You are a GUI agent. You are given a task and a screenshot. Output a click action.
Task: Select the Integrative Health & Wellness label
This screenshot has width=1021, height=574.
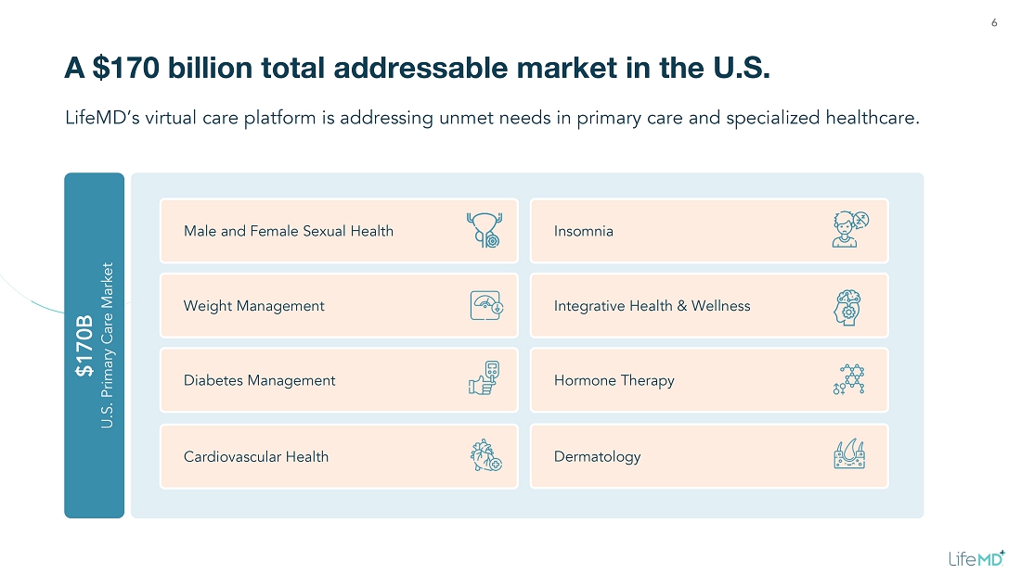click(x=652, y=306)
